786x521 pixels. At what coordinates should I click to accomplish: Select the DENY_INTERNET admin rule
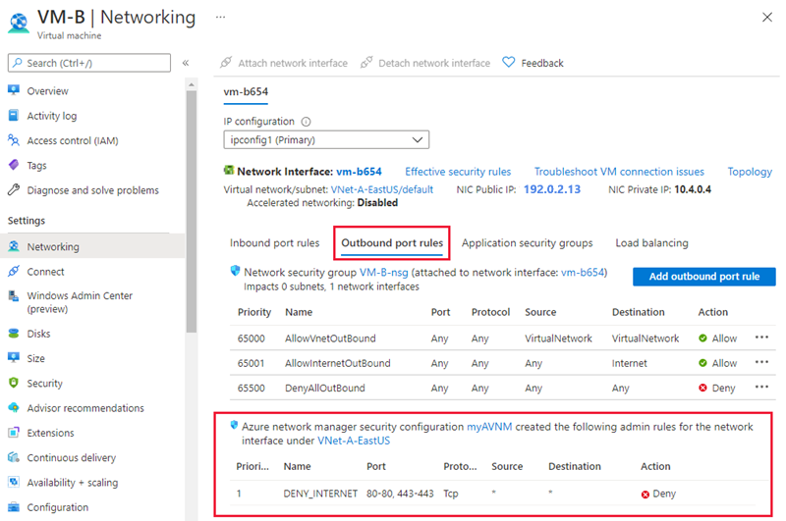pyautogui.click(x=320, y=494)
